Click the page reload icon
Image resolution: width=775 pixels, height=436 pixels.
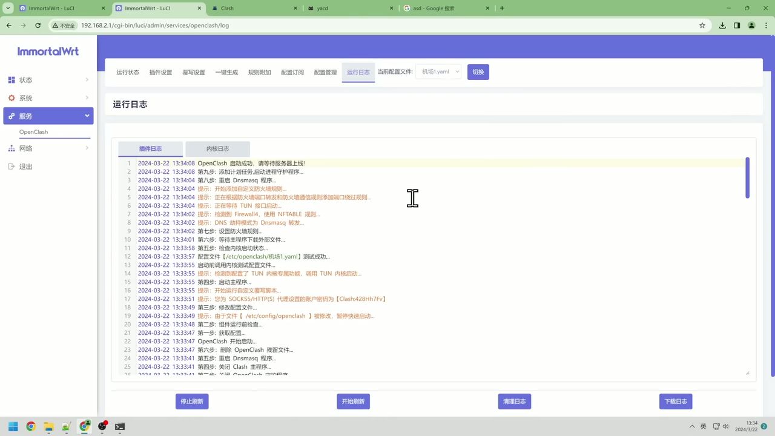pyautogui.click(x=38, y=25)
